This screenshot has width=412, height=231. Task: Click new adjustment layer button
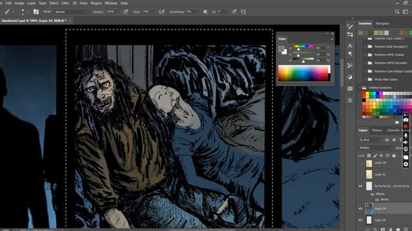(x=390, y=229)
